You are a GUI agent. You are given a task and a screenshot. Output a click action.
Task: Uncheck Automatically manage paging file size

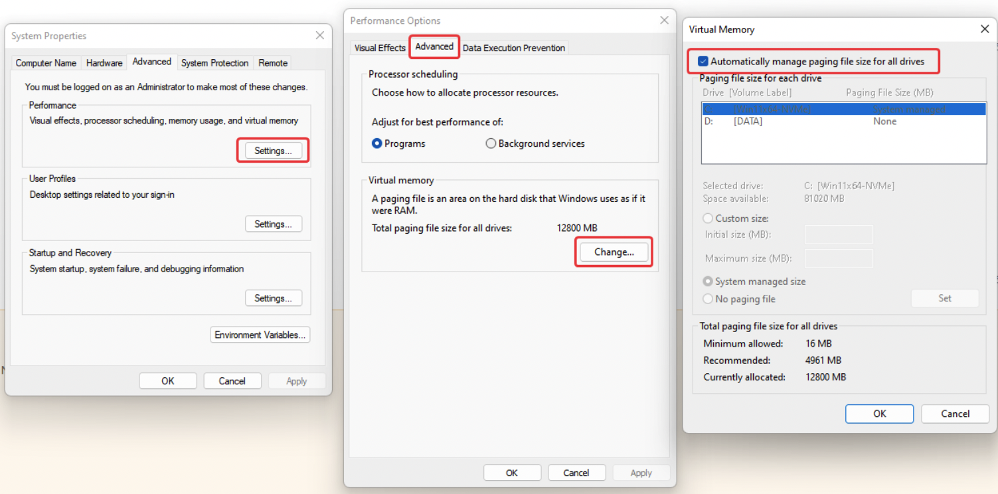pyautogui.click(x=703, y=62)
